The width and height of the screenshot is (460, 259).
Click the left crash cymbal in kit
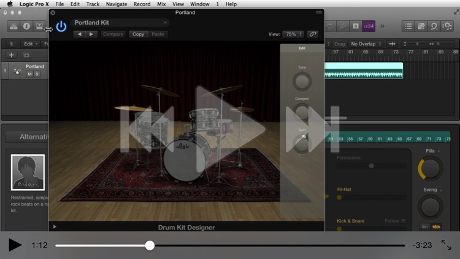[160, 90]
